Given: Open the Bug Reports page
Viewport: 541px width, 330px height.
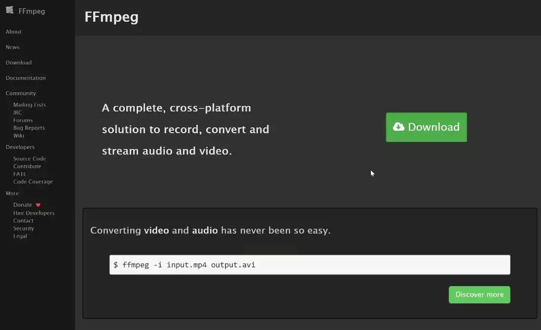Looking at the screenshot, I should click(29, 128).
